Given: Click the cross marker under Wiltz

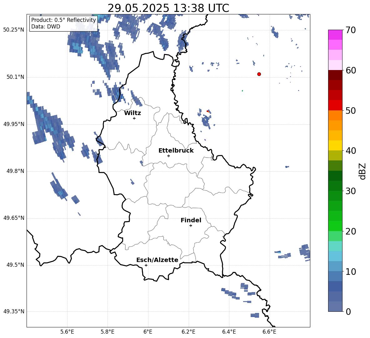Looking at the screenshot, I should tap(134, 118).
